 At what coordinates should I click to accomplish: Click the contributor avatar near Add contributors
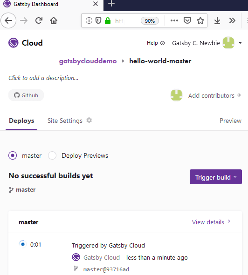(x=177, y=95)
